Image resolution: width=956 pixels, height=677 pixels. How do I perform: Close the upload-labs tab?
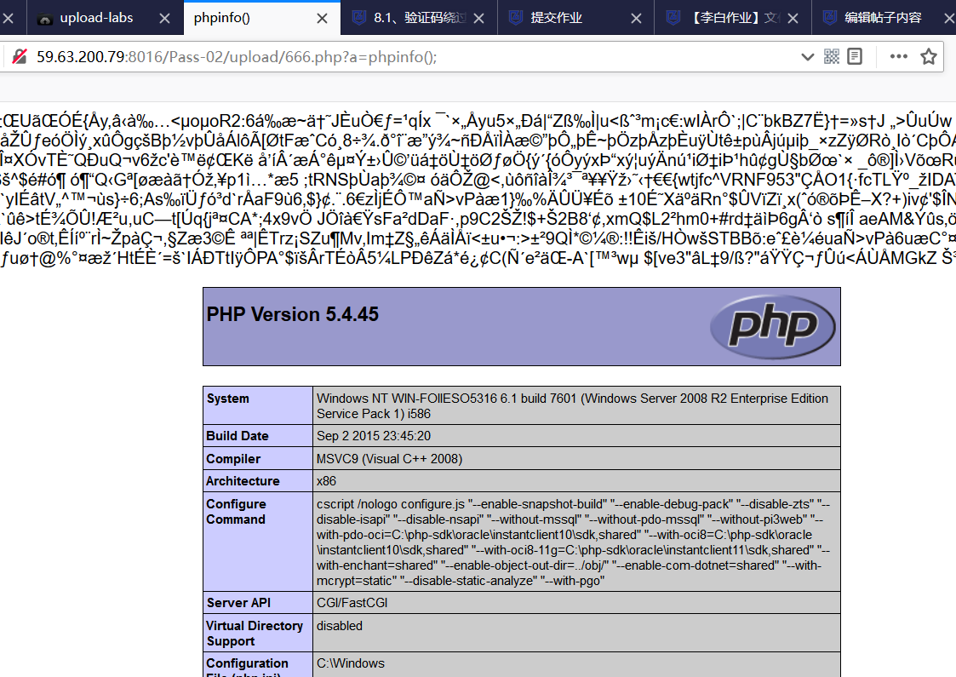[164, 18]
